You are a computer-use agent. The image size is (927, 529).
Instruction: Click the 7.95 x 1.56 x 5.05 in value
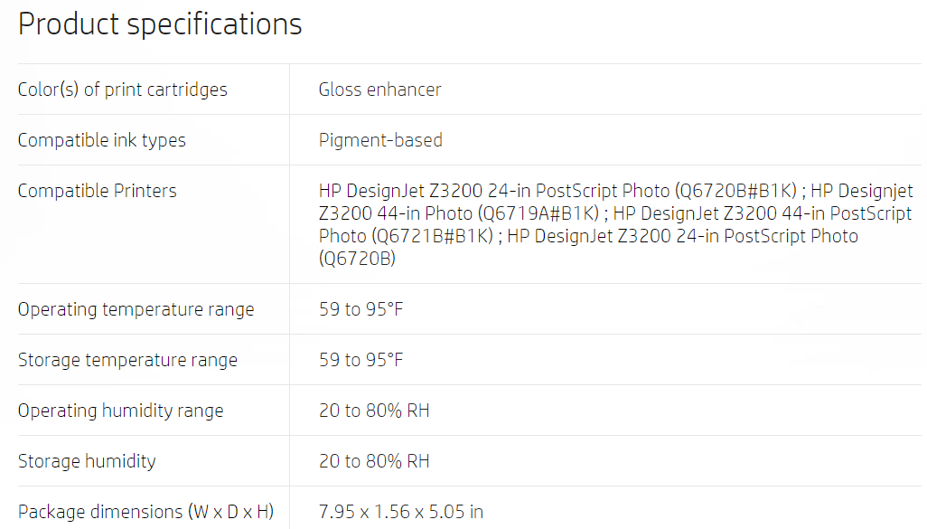click(x=401, y=512)
